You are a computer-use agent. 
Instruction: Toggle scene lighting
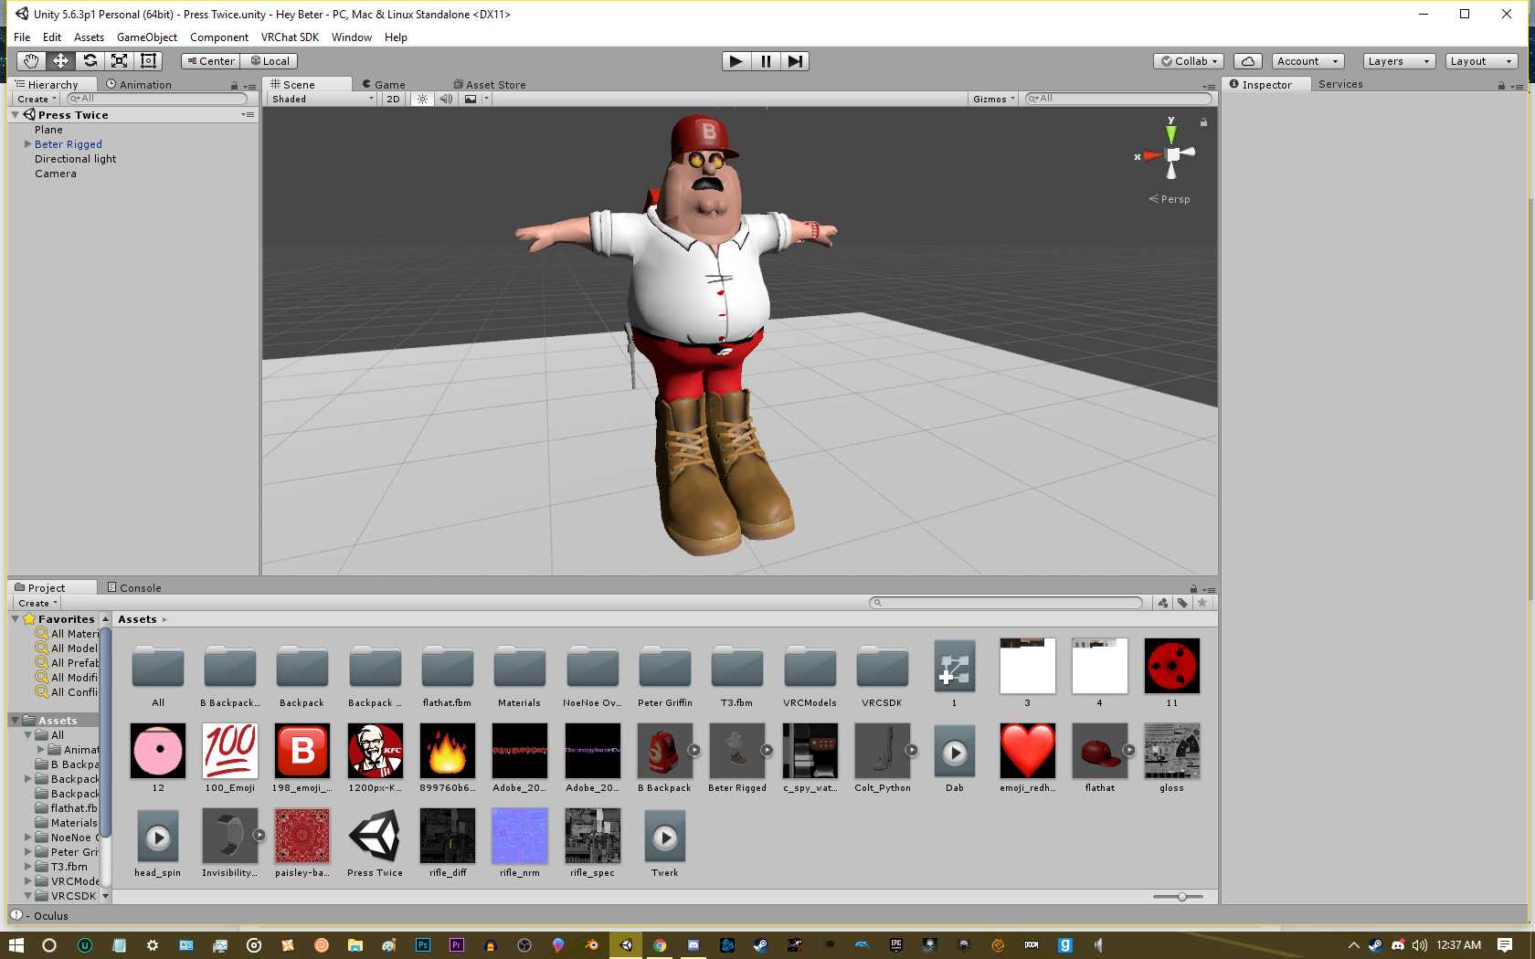click(x=422, y=99)
